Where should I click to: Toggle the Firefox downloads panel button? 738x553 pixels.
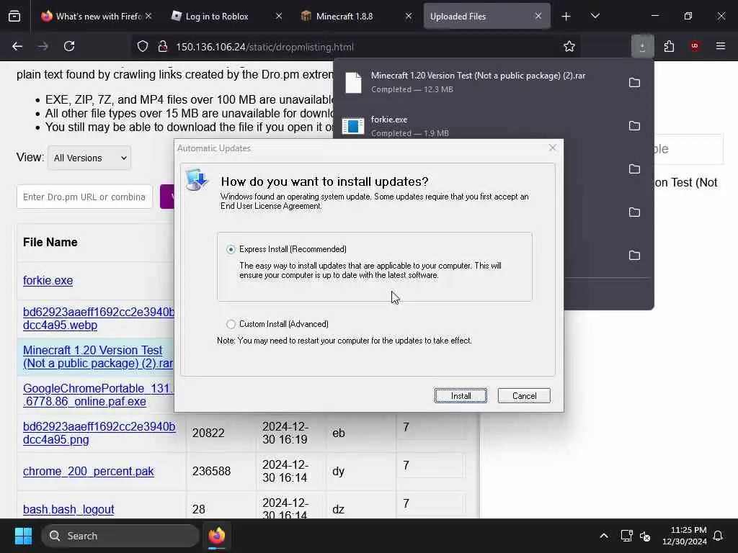(x=642, y=46)
